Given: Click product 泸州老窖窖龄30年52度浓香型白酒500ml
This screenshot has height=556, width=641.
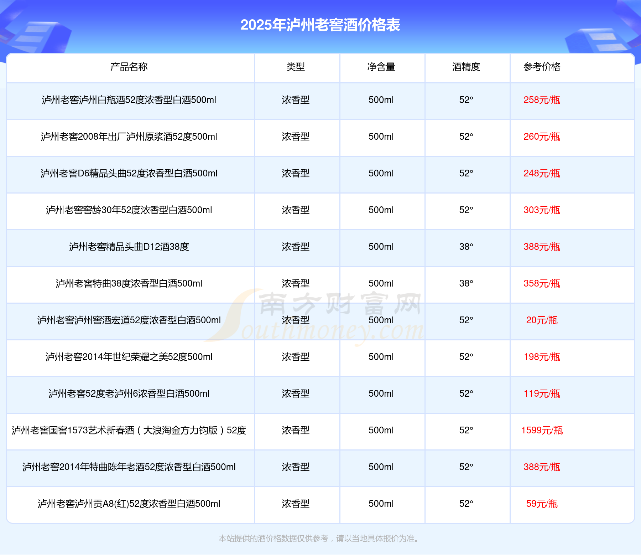Looking at the screenshot, I should pyautogui.click(x=129, y=210).
